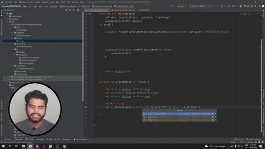The image size is (265, 149).
Task: Click the Expand All icon in Project panel
Action: click(x=70, y=10)
